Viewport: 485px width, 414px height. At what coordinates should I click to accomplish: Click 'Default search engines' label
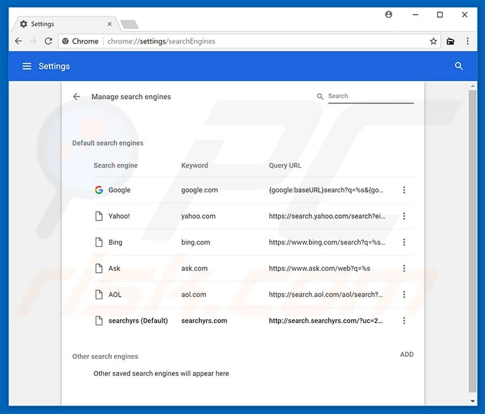pyautogui.click(x=107, y=143)
